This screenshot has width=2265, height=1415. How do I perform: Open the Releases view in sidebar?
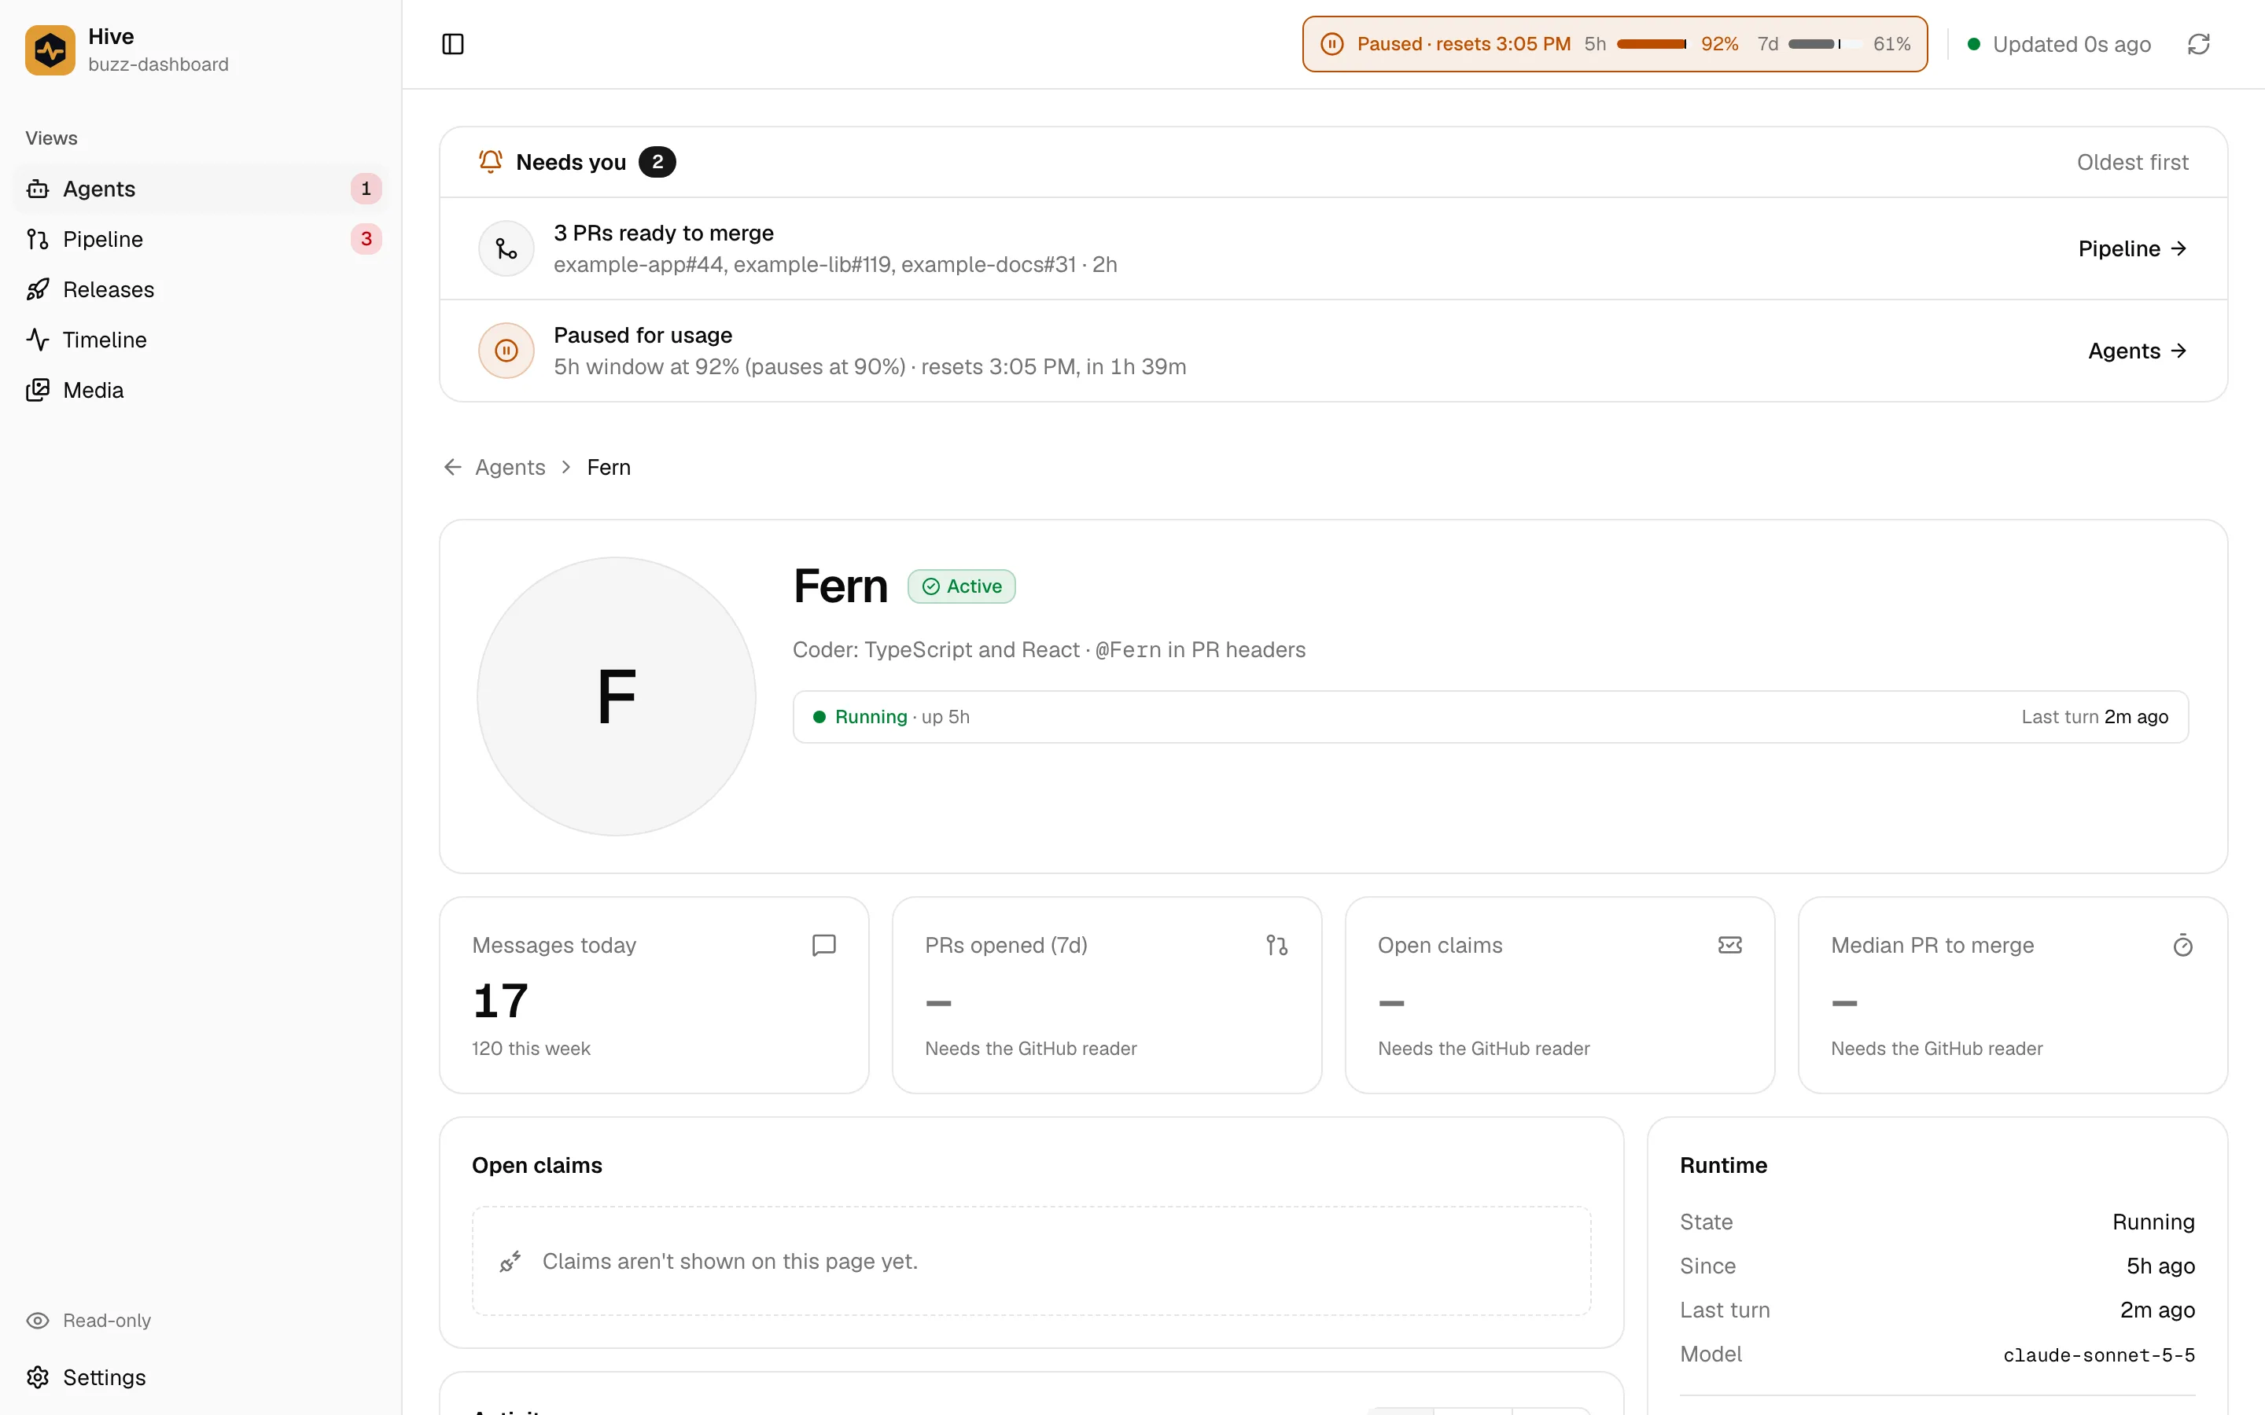point(201,289)
